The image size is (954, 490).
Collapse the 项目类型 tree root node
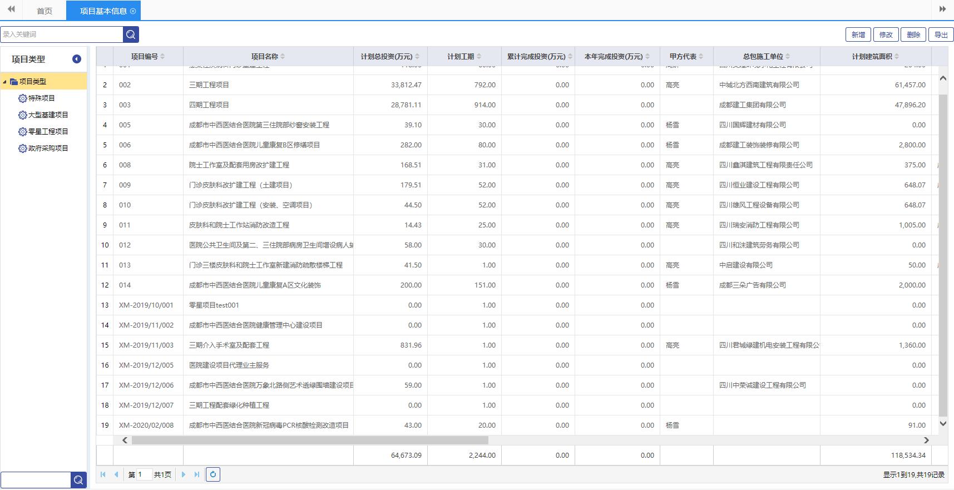(5, 82)
